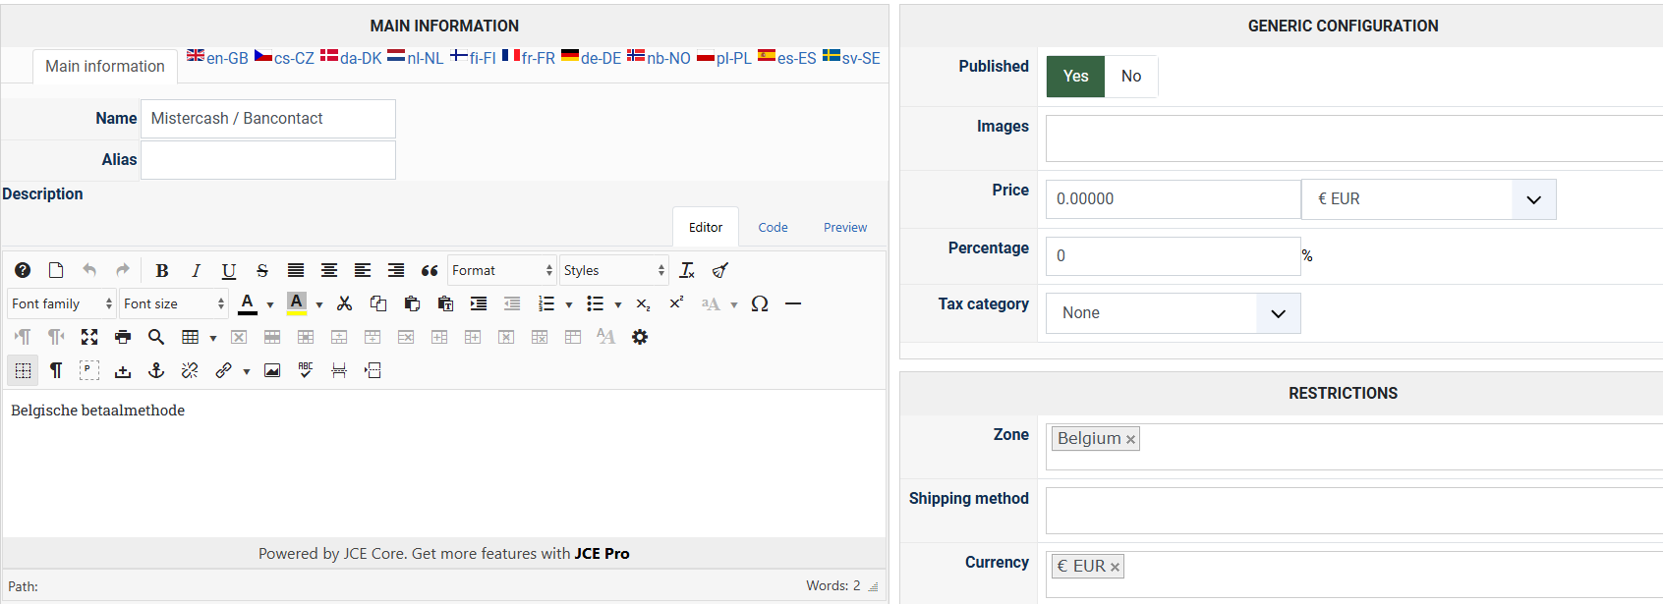Expand the text color arrow

point(270,304)
